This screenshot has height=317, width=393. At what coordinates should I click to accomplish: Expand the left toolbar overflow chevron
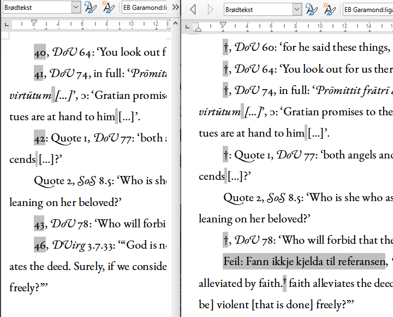pyautogui.click(x=175, y=7)
